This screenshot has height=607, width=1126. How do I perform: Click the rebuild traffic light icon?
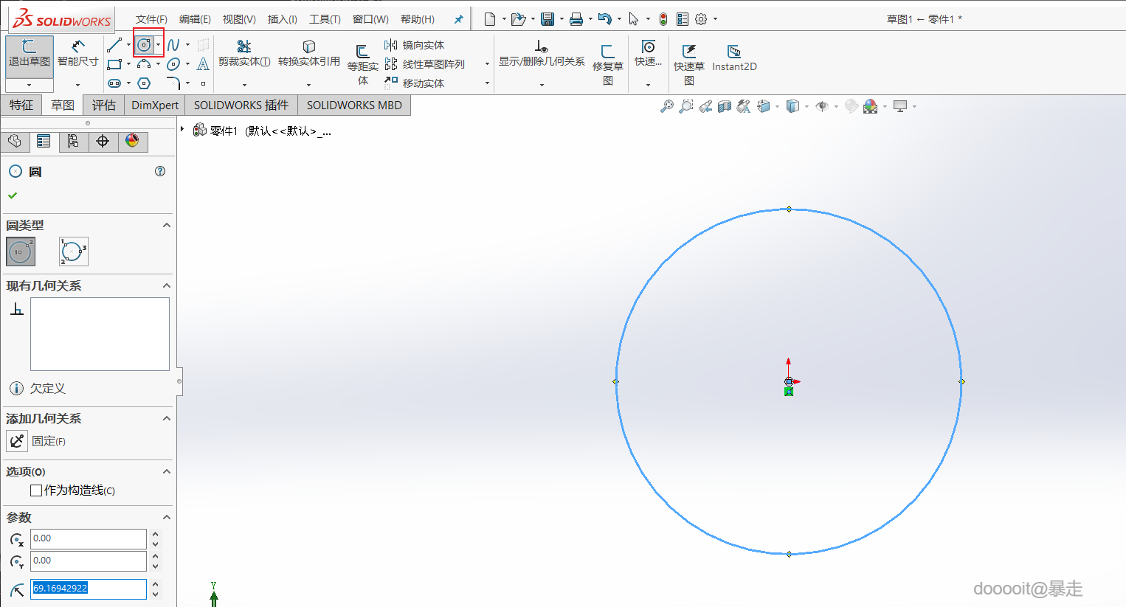[x=663, y=19]
